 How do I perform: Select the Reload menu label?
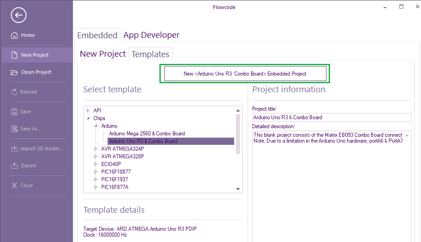[x=28, y=92]
